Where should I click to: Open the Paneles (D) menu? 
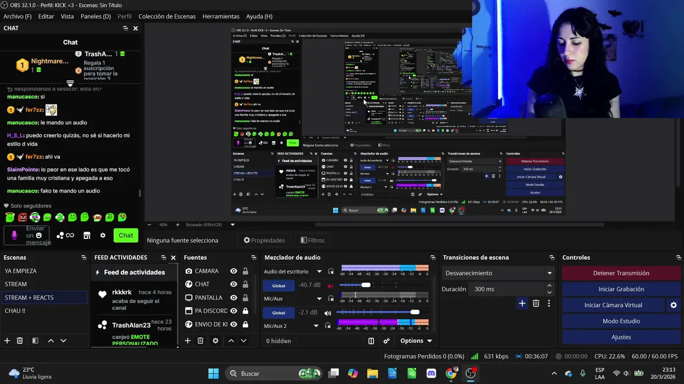tap(96, 17)
